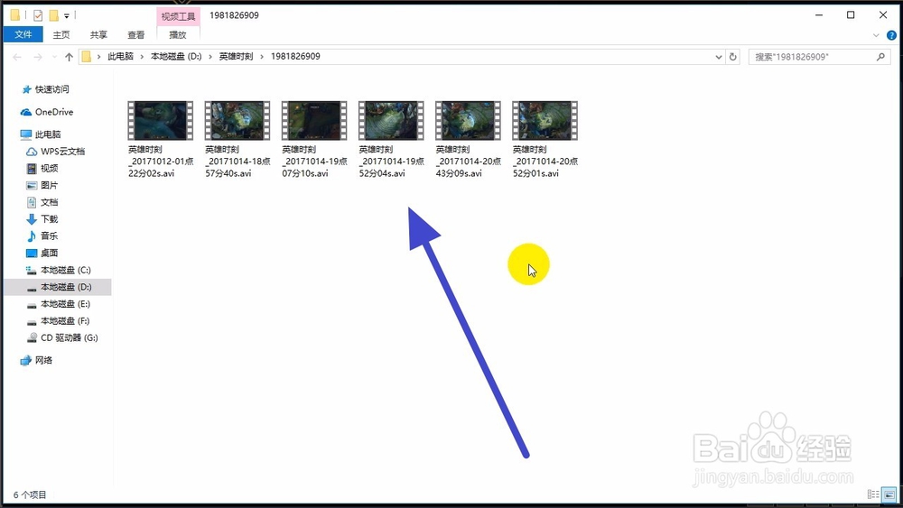Select 本地磁盘 (C:) in the sidebar
Image resolution: width=903 pixels, height=508 pixels.
tap(58, 270)
